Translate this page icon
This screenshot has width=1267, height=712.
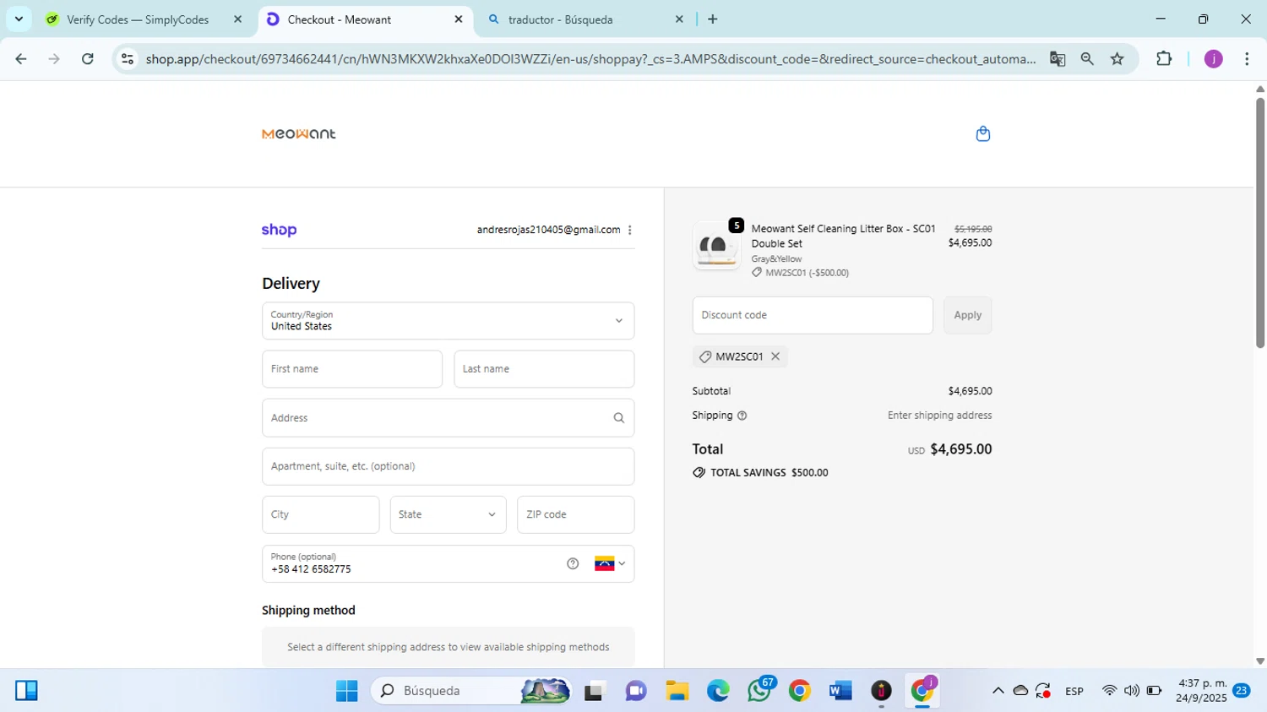point(1058,59)
